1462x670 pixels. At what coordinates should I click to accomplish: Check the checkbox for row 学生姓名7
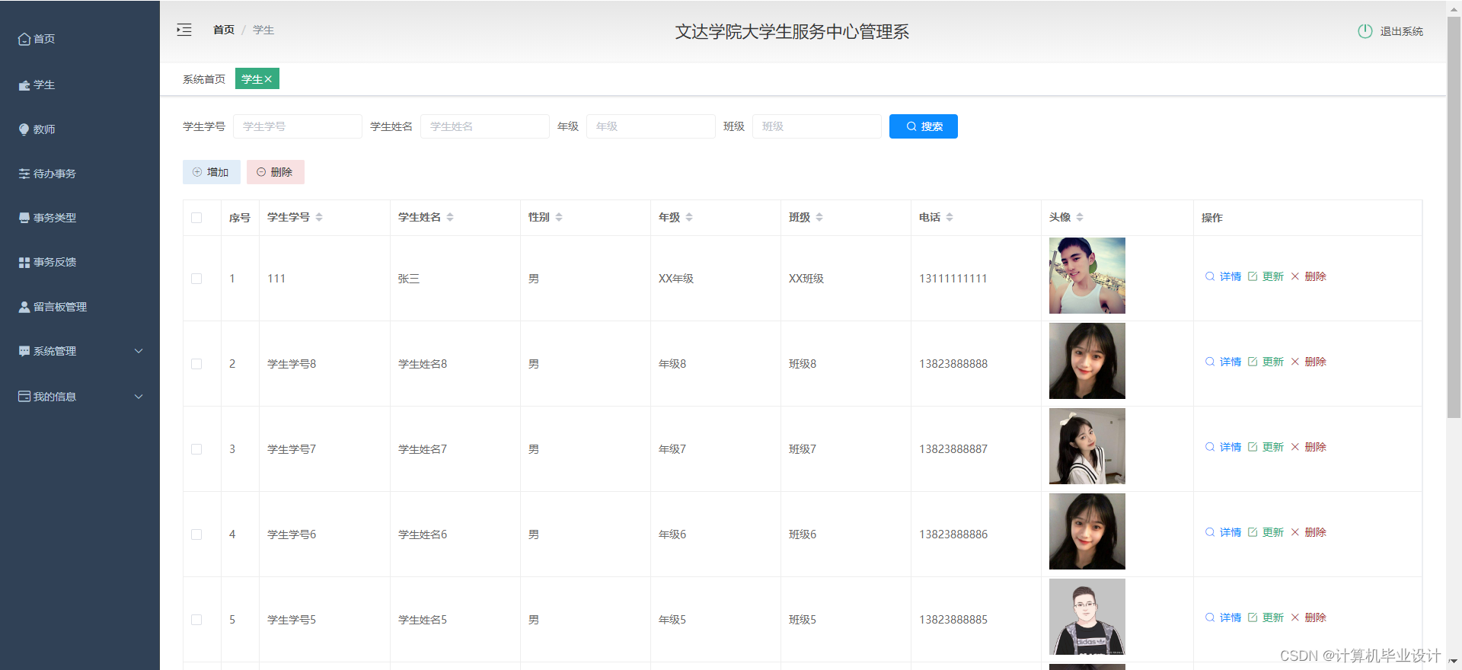[x=196, y=449]
